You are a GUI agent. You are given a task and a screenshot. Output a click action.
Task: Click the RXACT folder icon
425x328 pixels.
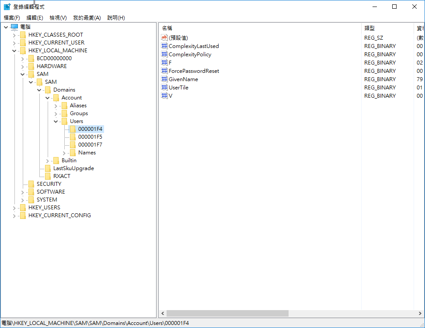point(48,176)
